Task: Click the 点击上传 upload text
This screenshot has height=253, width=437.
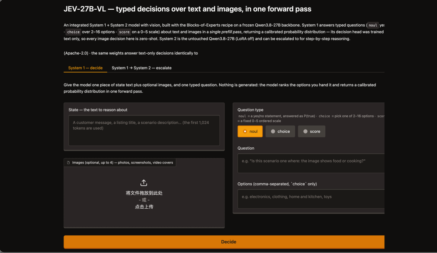Action: 144,207
